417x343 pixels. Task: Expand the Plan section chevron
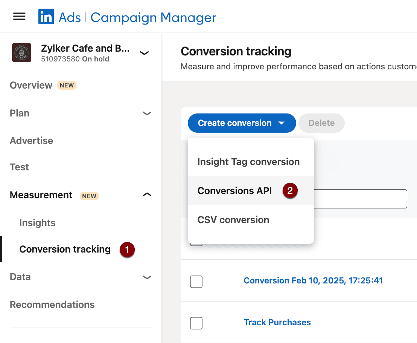(147, 113)
